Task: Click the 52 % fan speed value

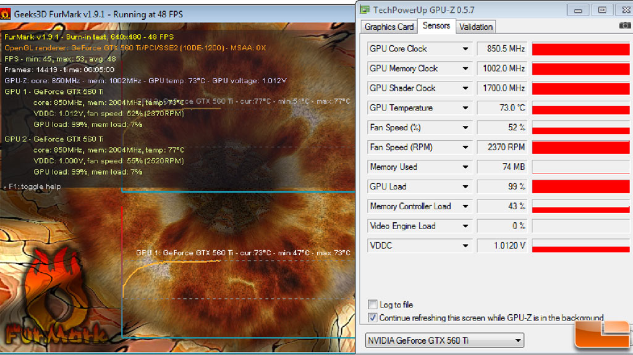Action: click(x=502, y=127)
